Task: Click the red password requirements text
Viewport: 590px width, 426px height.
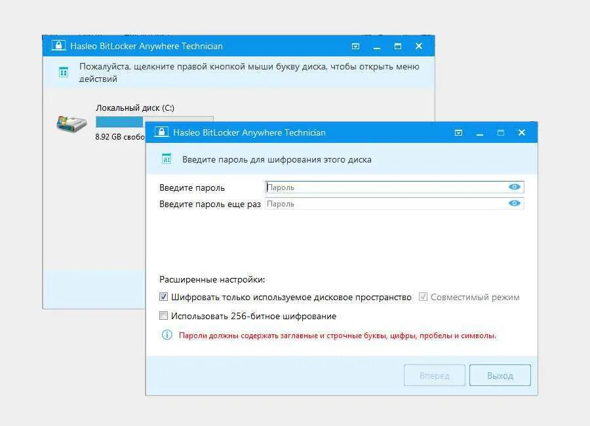Action: [338, 336]
